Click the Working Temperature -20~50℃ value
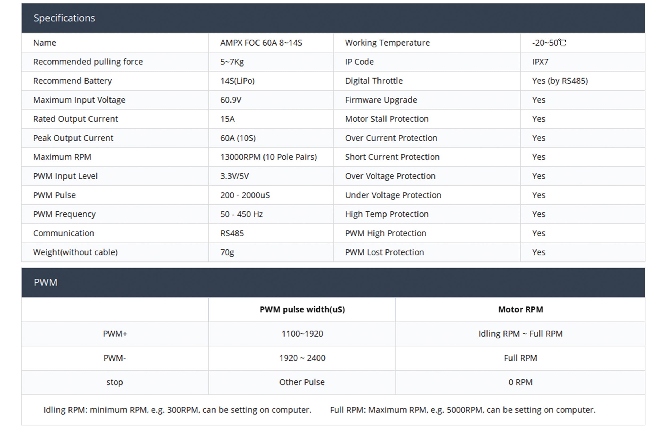The height and width of the screenshot is (430, 666). tap(549, 43)
